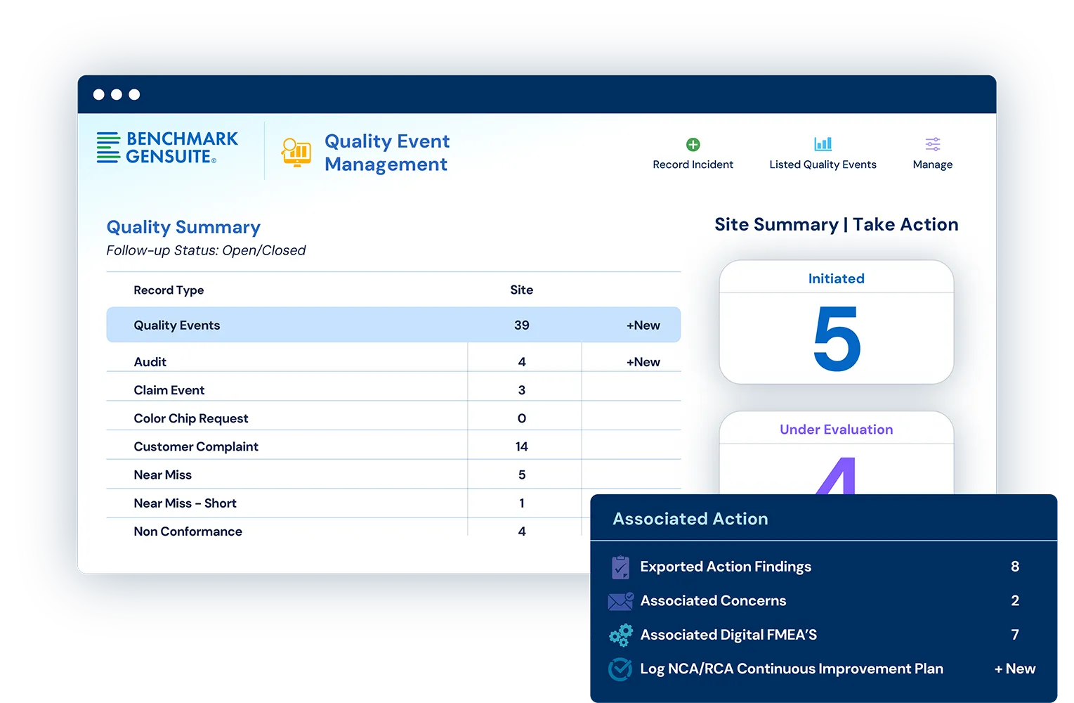Click the Claim Event count 3

521,390
